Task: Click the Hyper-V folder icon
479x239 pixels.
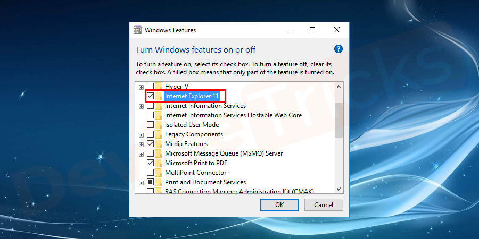Action: 158,87
